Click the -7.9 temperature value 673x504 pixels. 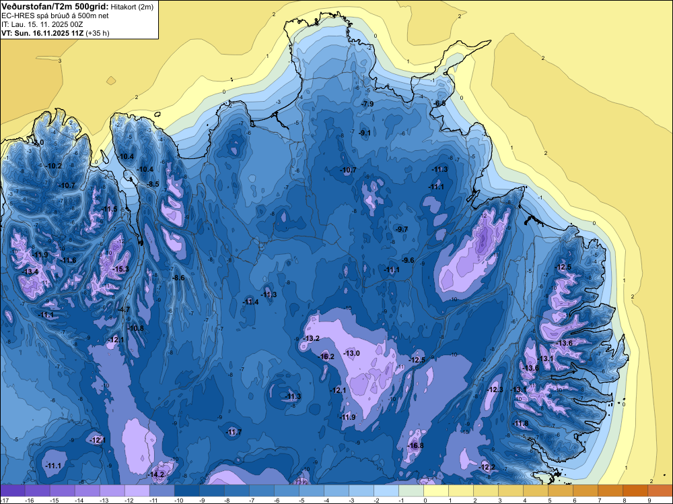pyautogui.click(x=367, y=104)
